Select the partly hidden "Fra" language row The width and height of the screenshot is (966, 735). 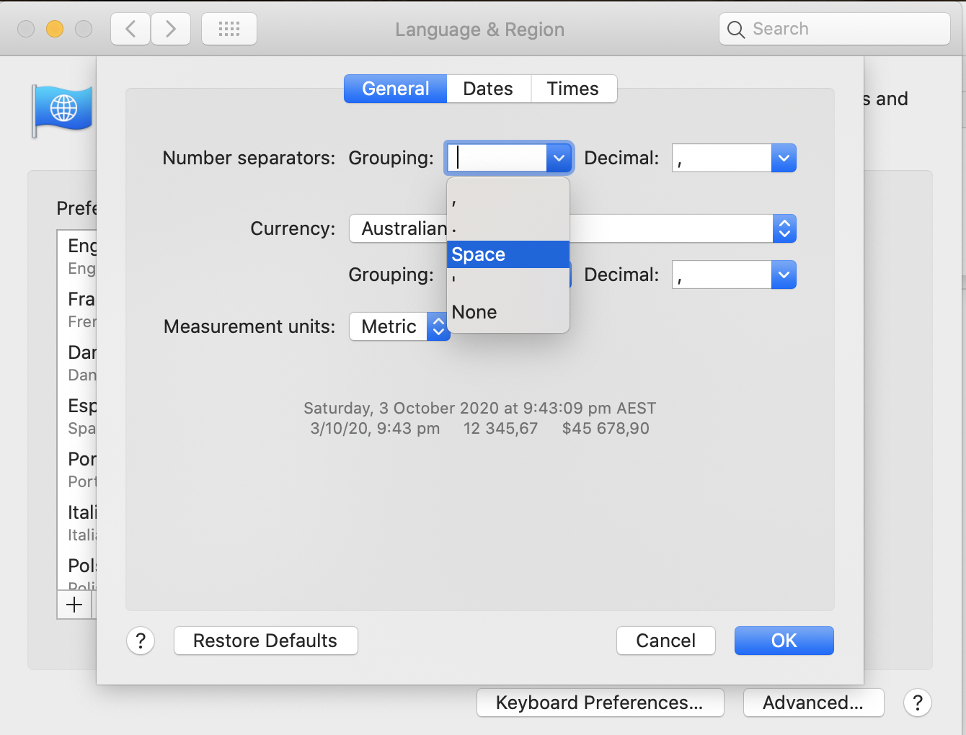click(77, 310)
